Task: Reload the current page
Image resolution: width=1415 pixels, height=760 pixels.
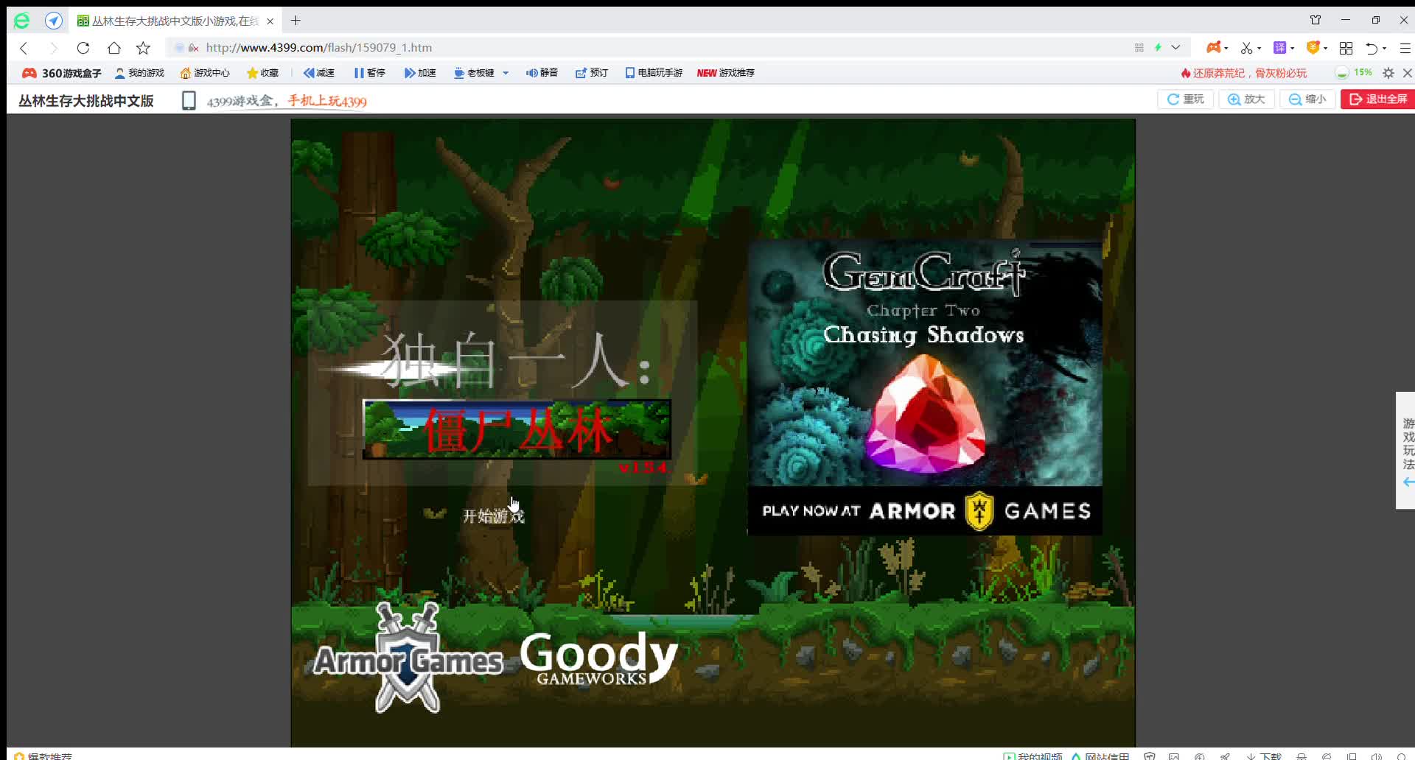Action: pyautogui.click(x=83, y=48)
